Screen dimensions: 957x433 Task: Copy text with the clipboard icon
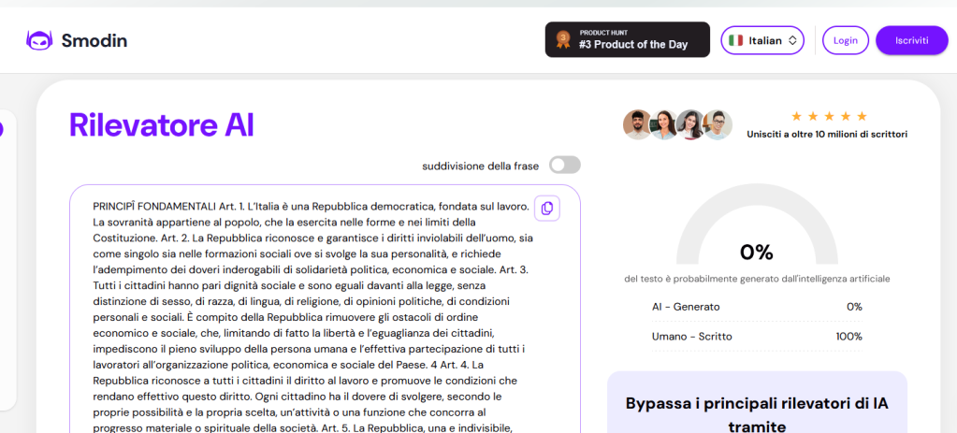tap(547, 208)
